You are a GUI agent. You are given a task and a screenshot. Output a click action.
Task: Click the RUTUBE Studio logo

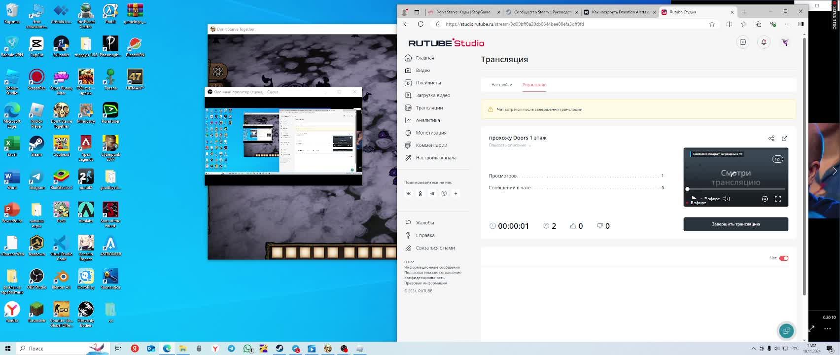(x=446, y=43)
